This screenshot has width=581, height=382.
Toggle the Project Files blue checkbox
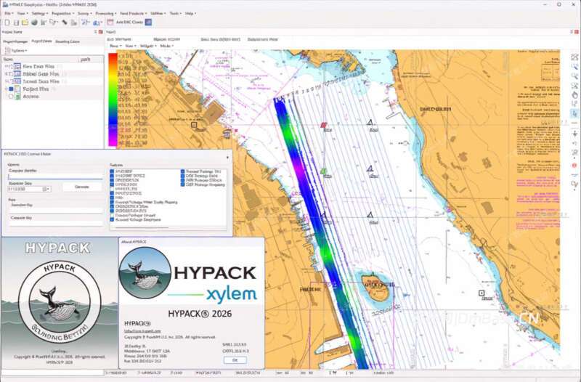tap(11, 89)
